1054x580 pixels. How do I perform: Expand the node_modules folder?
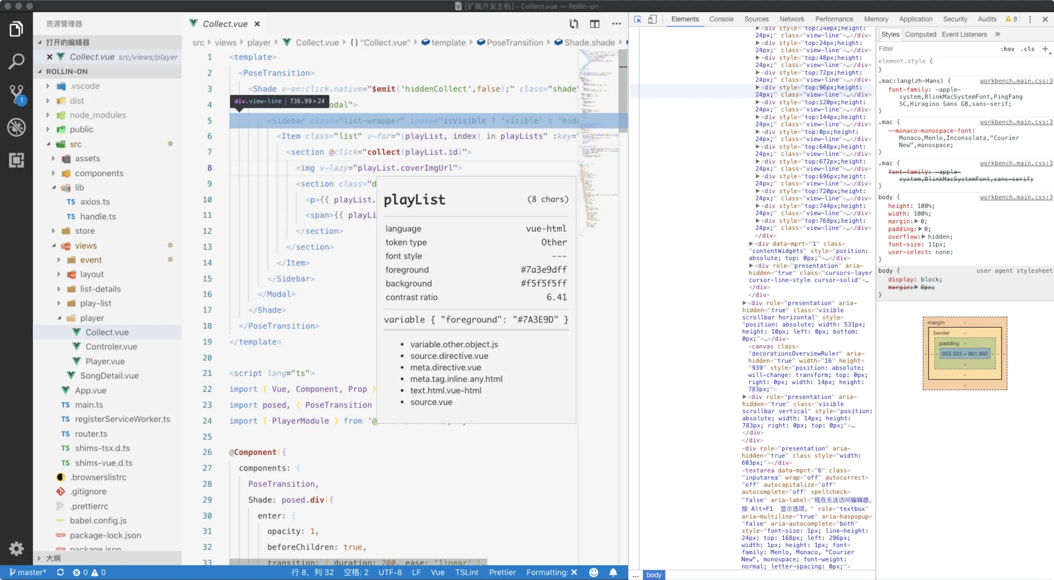pyautogui.click(x=97, y=115)
